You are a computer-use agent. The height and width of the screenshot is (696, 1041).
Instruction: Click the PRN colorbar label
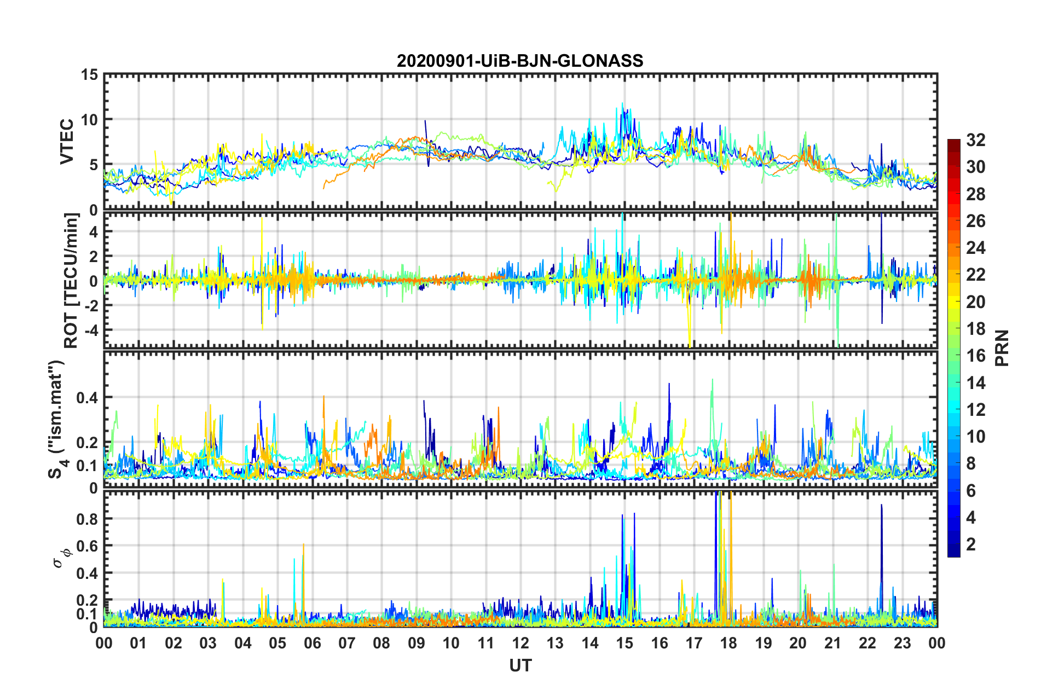click(1002, 348)
